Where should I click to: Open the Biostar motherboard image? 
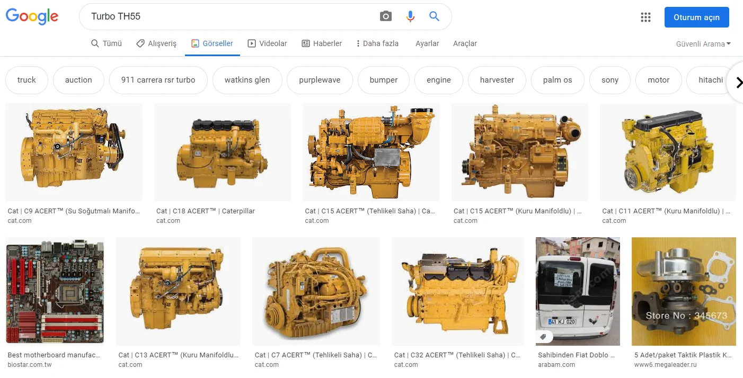coord(55,291)
